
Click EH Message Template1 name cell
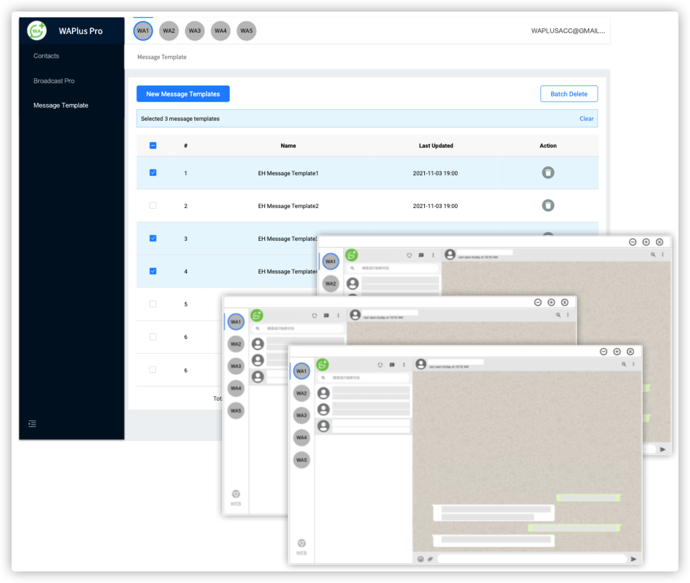click(x=288, y=173)
